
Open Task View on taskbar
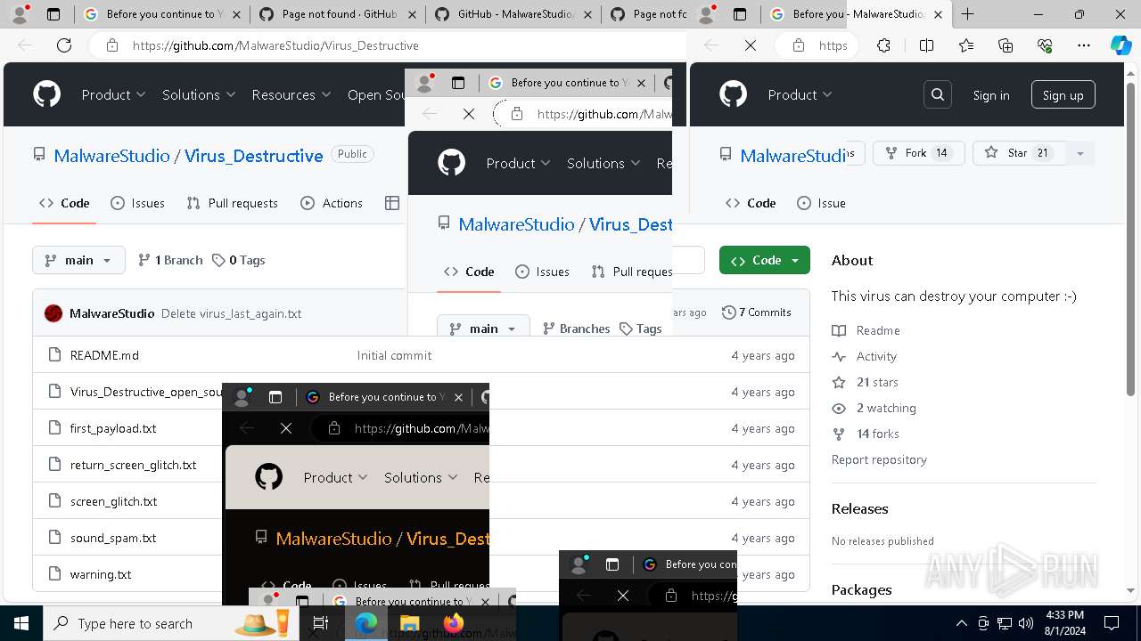pyautogui.click(x=321, y=623)
